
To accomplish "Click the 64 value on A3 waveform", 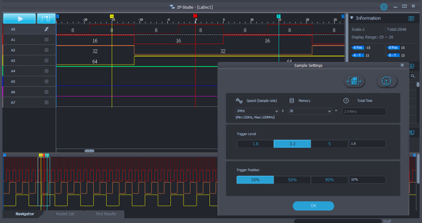I will pos(95,62).
